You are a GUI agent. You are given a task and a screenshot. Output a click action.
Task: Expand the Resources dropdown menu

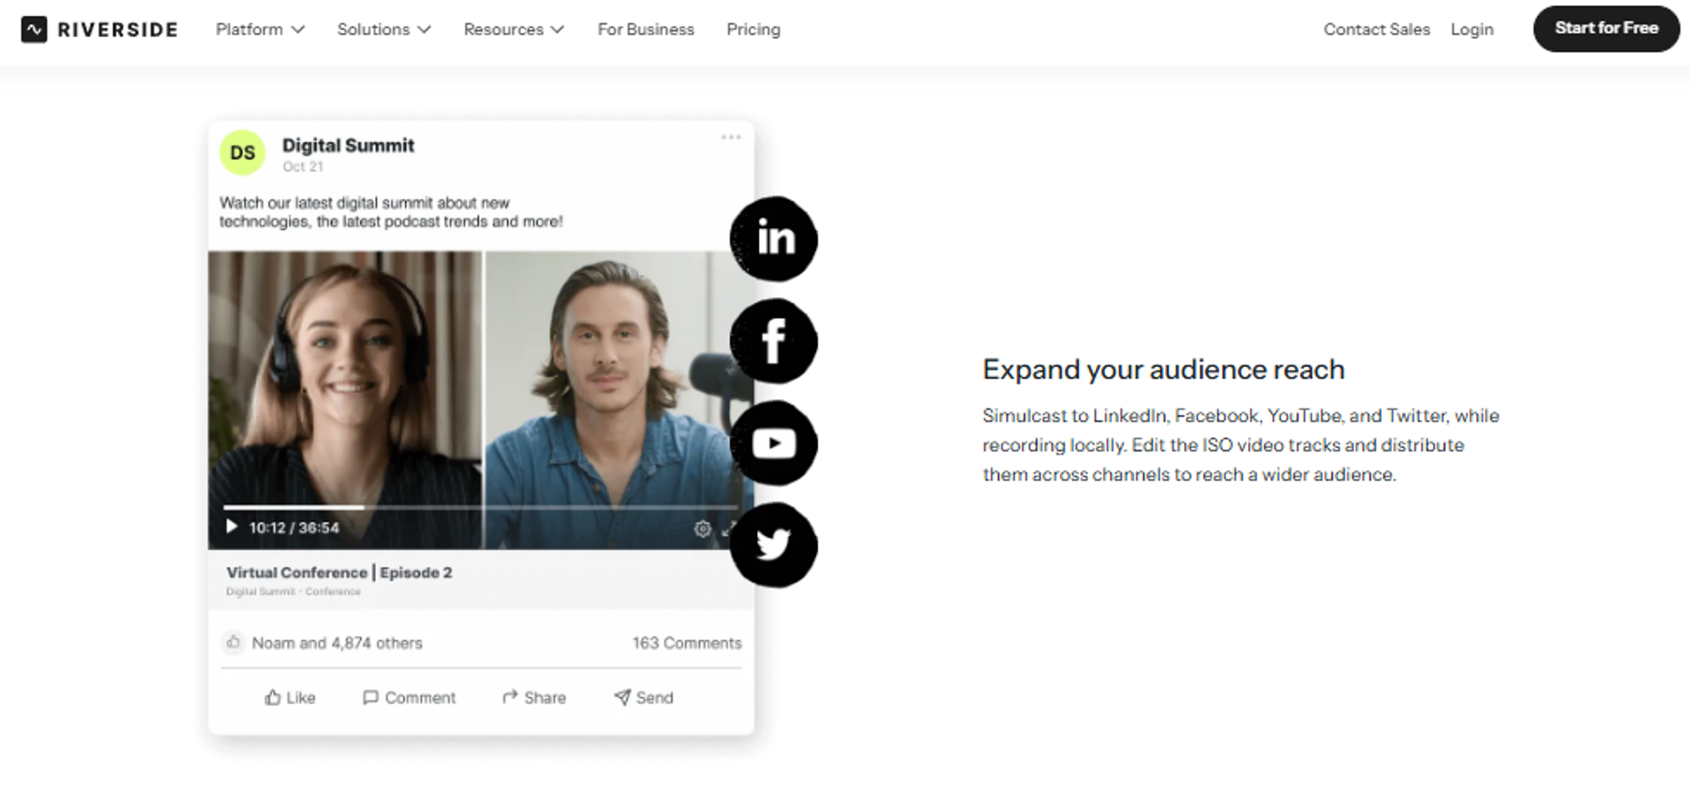[514, 29]
